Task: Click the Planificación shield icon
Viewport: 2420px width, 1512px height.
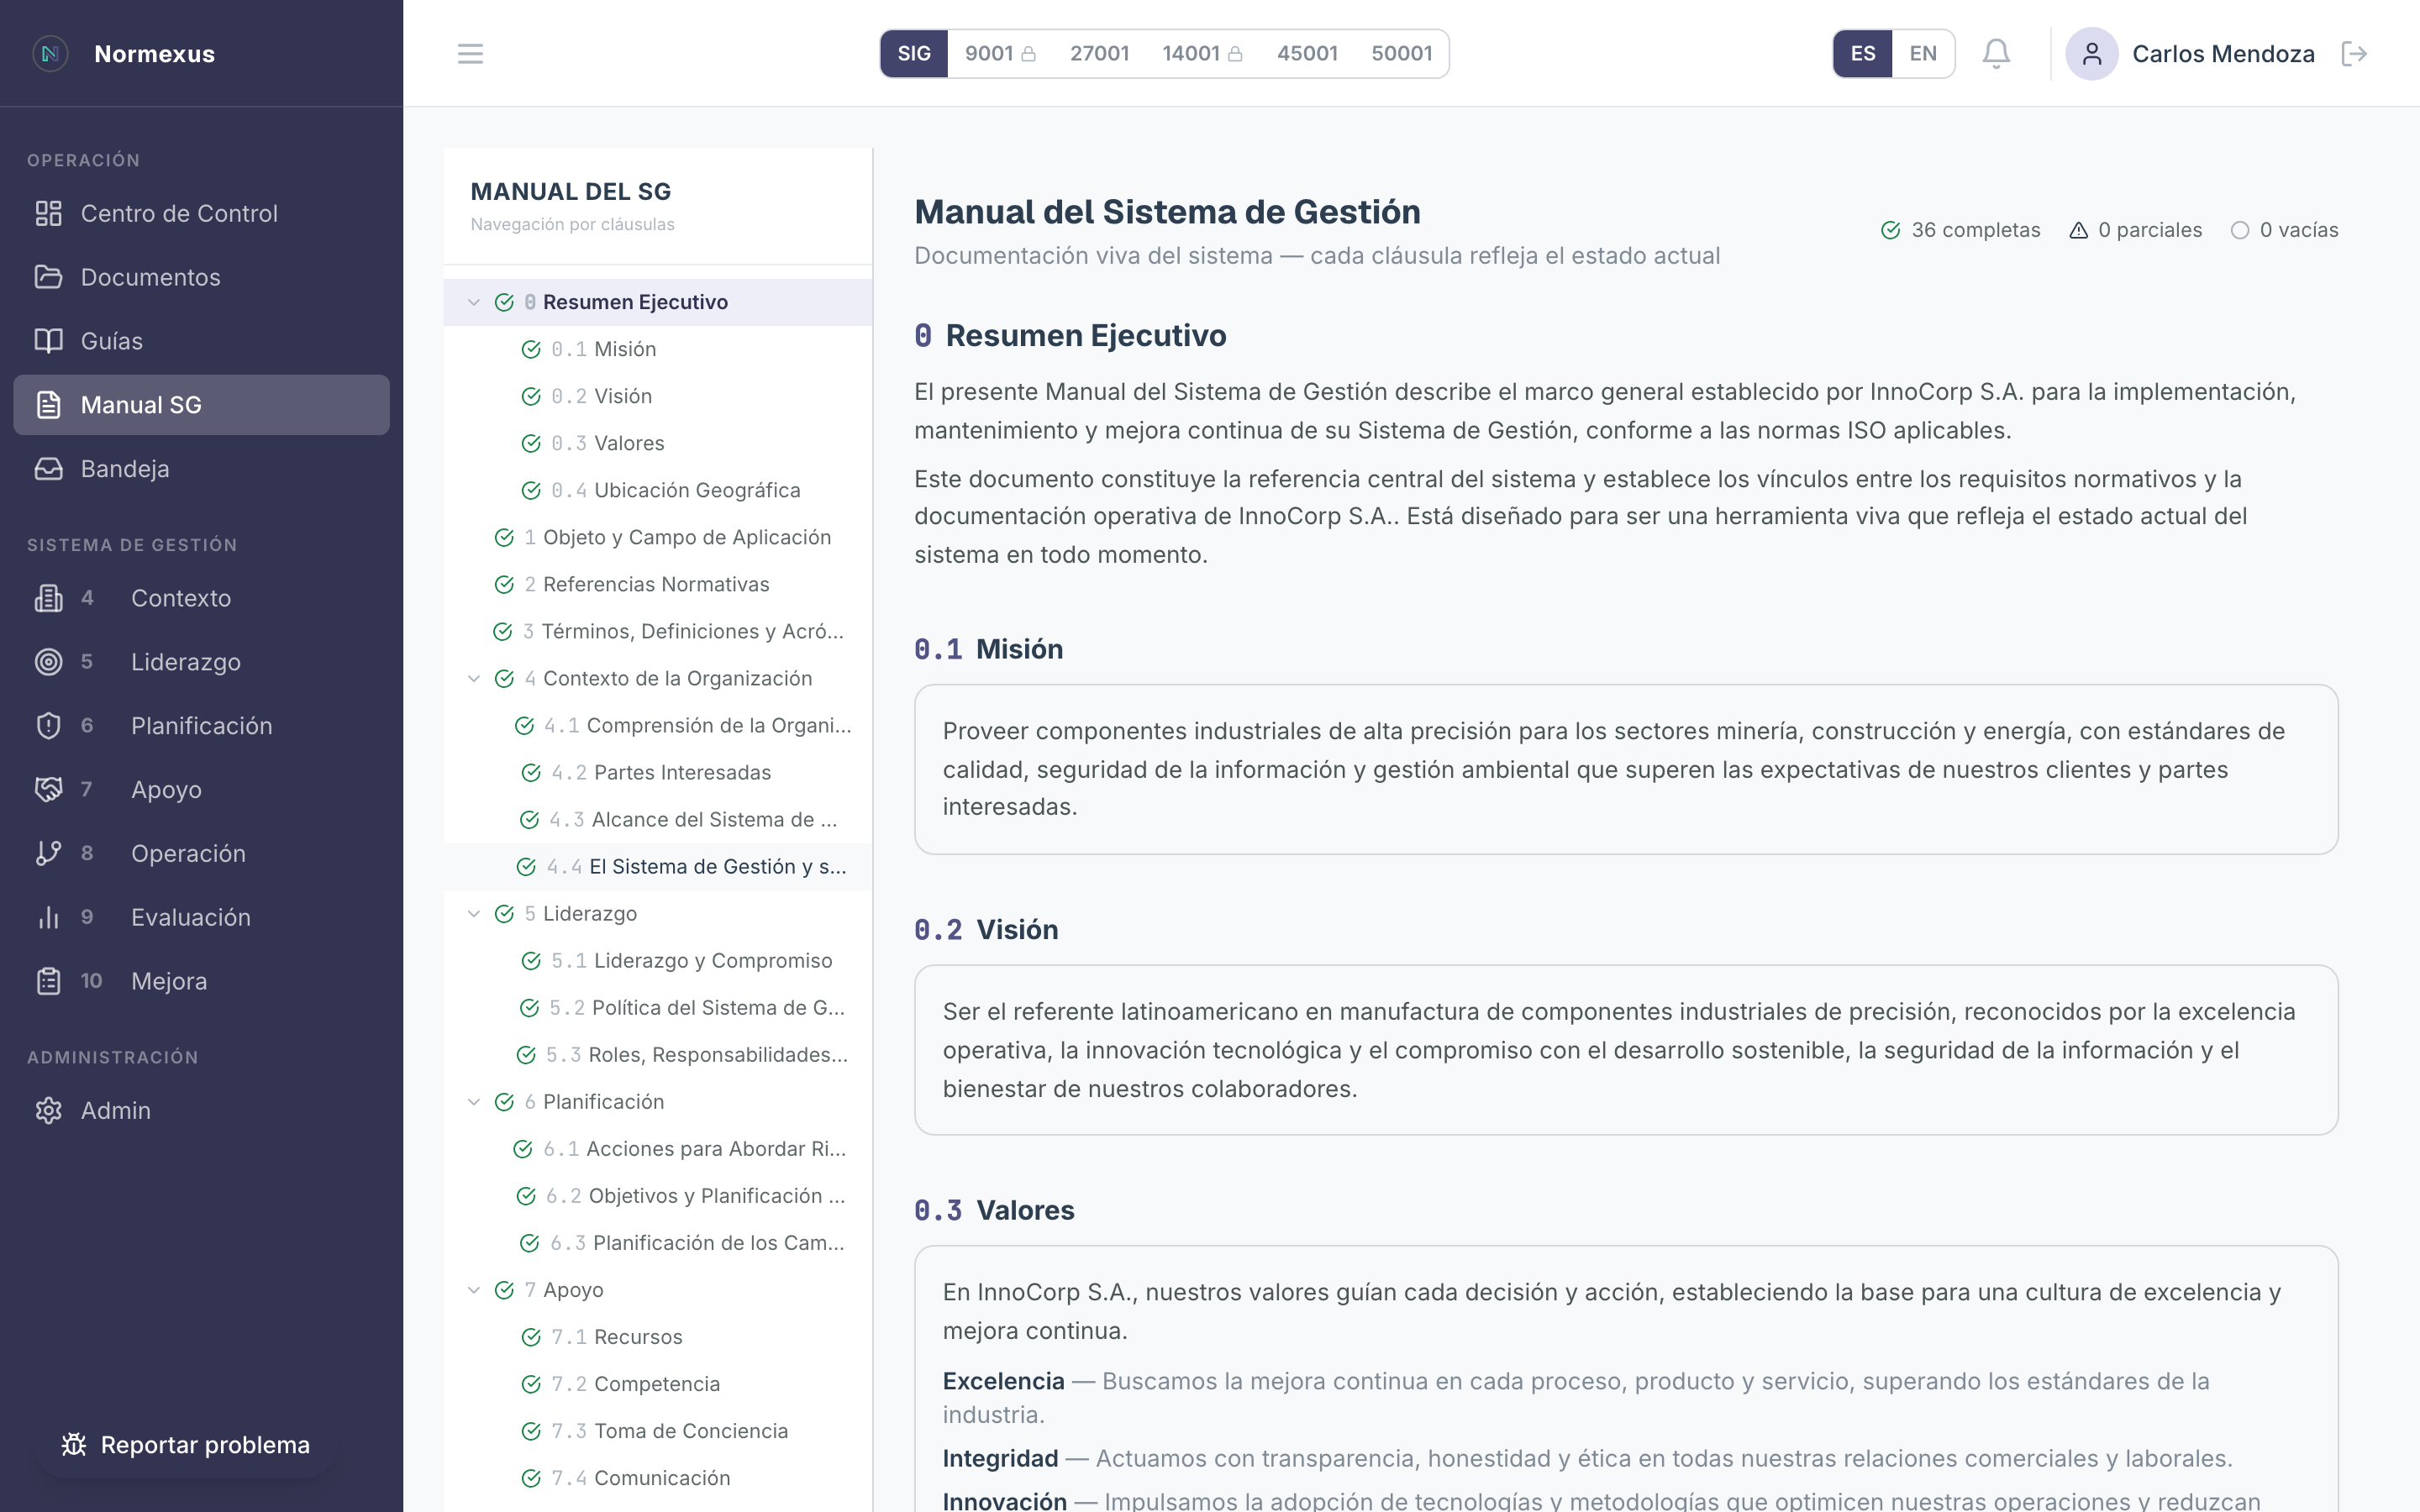Action: (x=48, y=726)
